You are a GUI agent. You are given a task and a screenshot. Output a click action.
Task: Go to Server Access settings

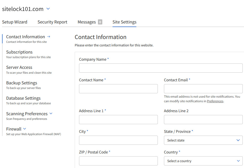click(19, 68)
